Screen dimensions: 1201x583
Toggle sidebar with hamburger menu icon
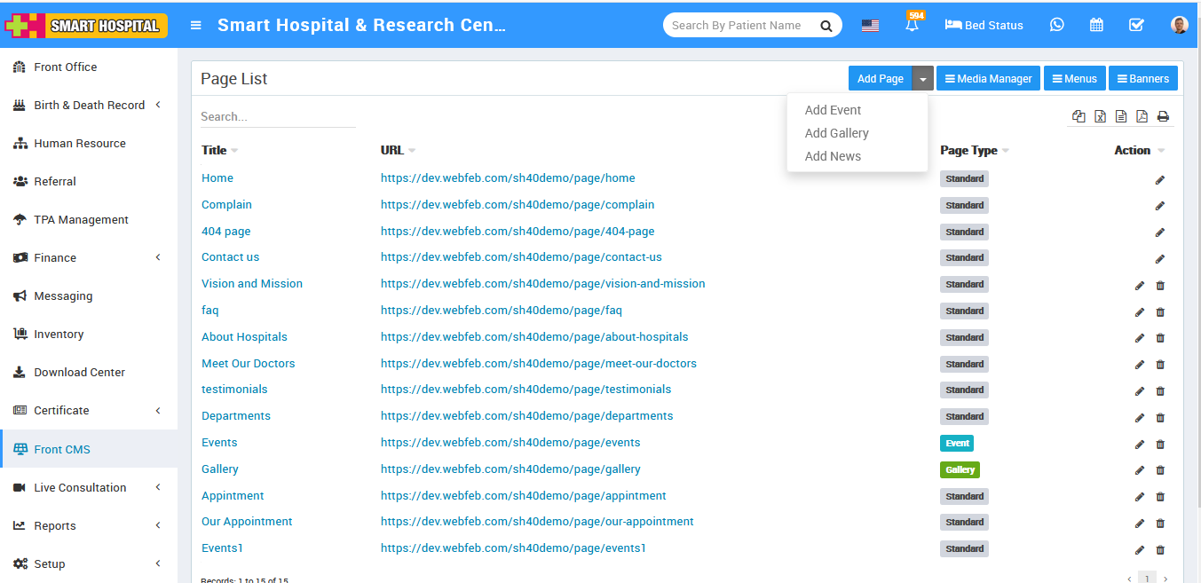coord(196,25)
